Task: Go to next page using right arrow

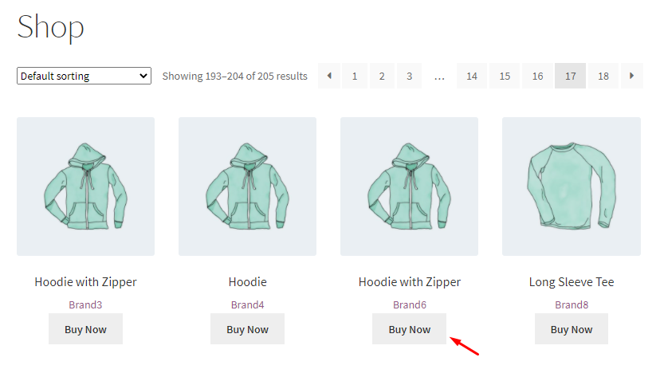Action: coord(632,76)
